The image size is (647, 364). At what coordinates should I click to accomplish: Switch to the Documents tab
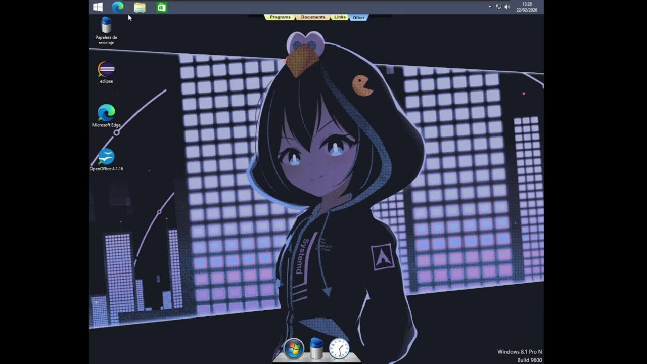click(313, 17)
